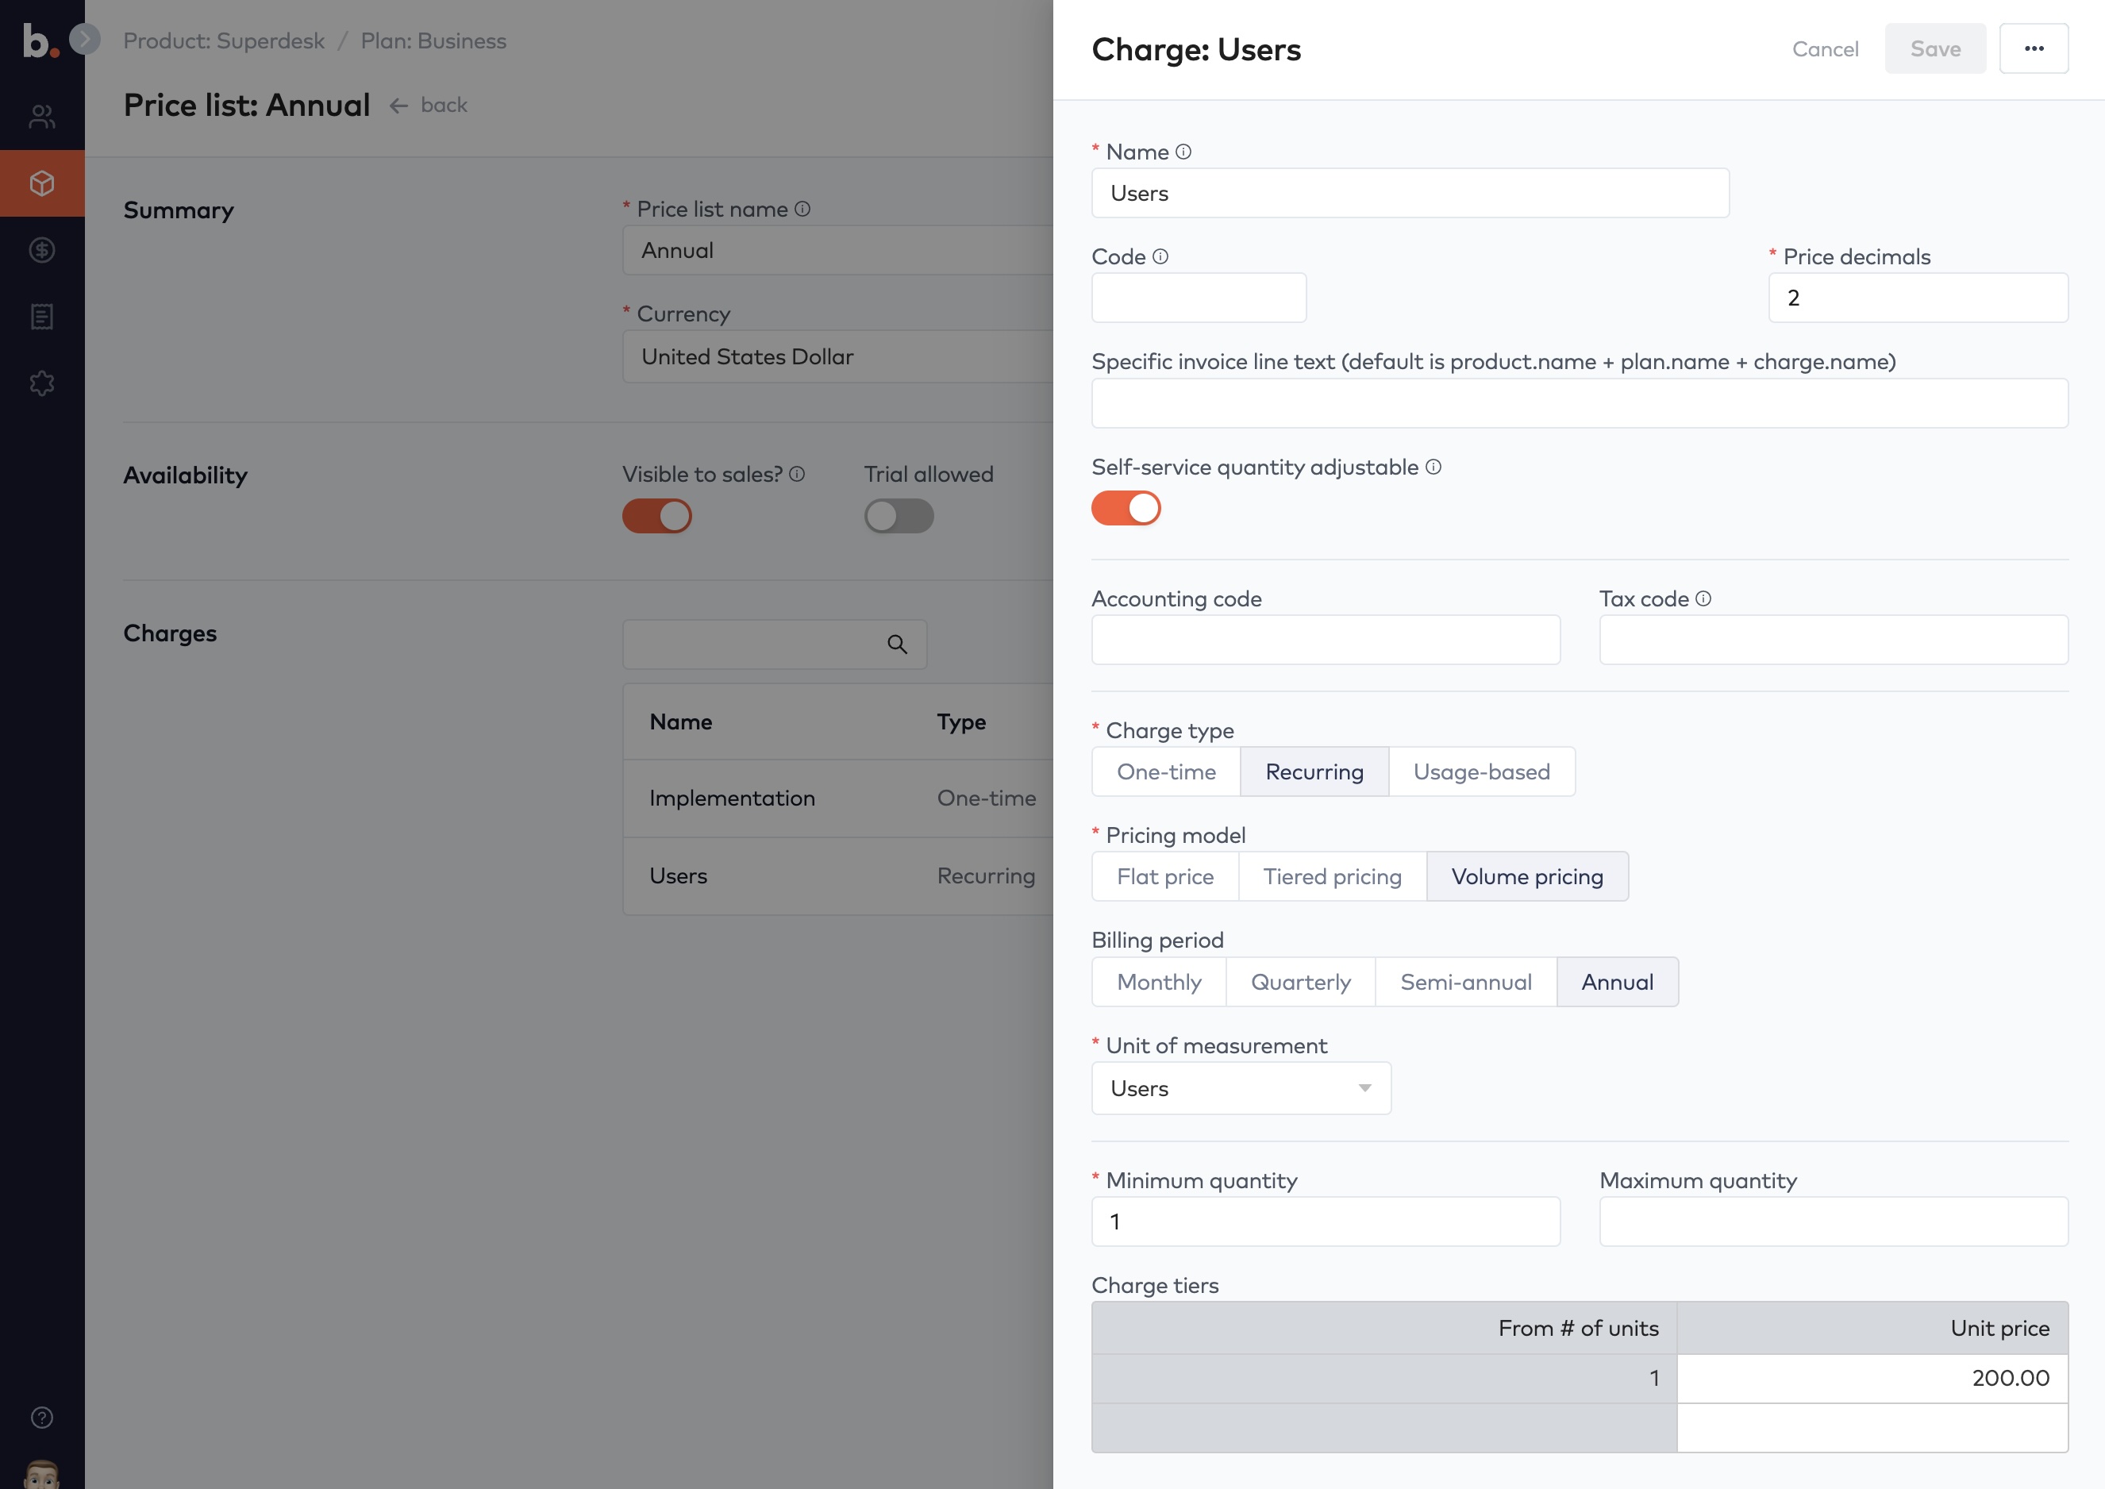The width and height of the screenshot is (2105, 1489).
Task: Toggle the Visible to sales switch
Action: [x=656, y=516]
